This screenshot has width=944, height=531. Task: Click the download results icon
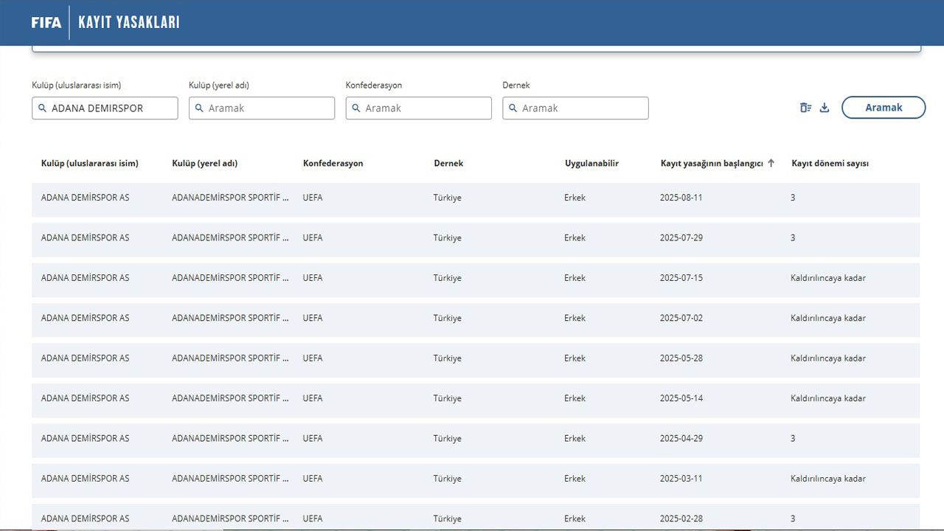pyautogui.click(x=825, y=108)
